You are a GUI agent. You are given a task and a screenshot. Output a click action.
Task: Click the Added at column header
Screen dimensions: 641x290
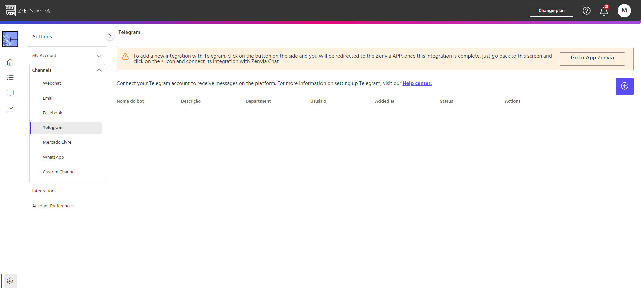click(x=385, y=101)
